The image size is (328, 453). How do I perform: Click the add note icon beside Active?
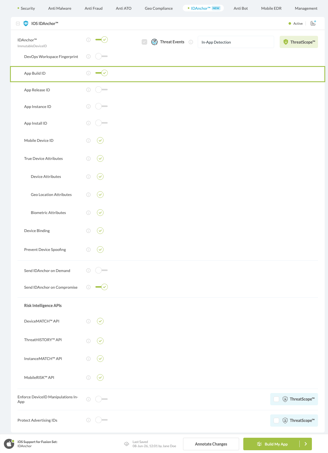(x=313, y=23)
